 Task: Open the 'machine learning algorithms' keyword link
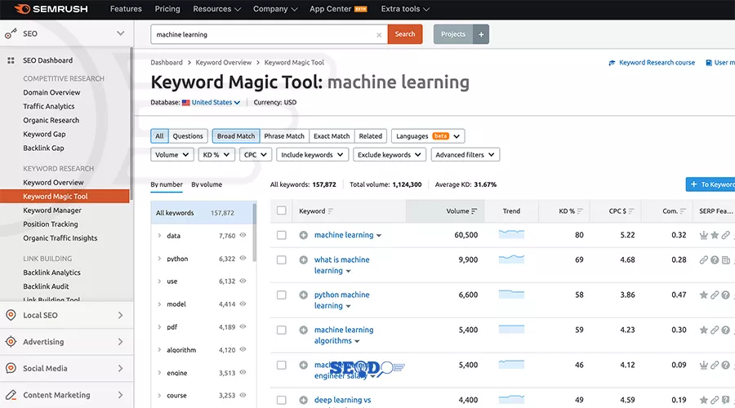click(344, 335)
